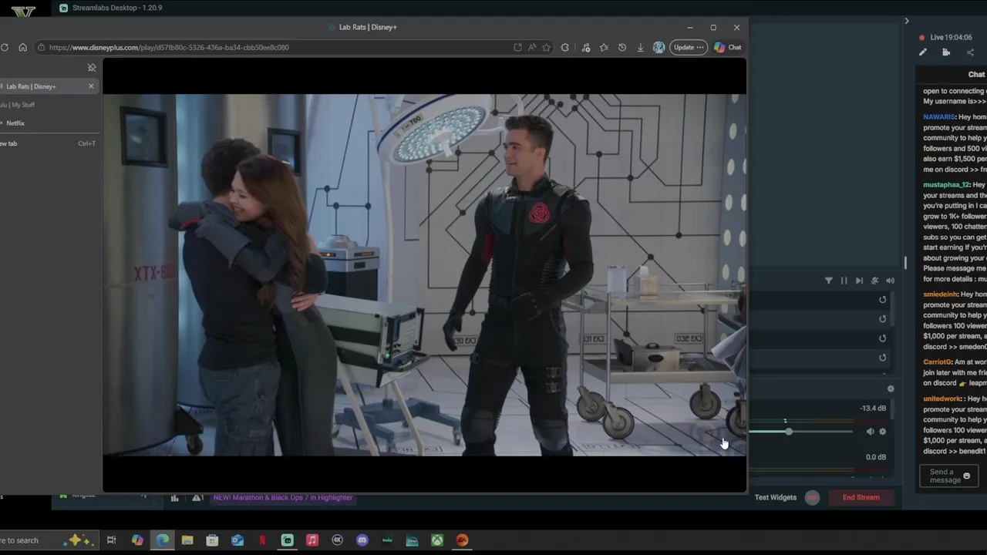Open Microsoft Edge from taskbar
The image size is (987, 555).
click(x=163, y=540)
